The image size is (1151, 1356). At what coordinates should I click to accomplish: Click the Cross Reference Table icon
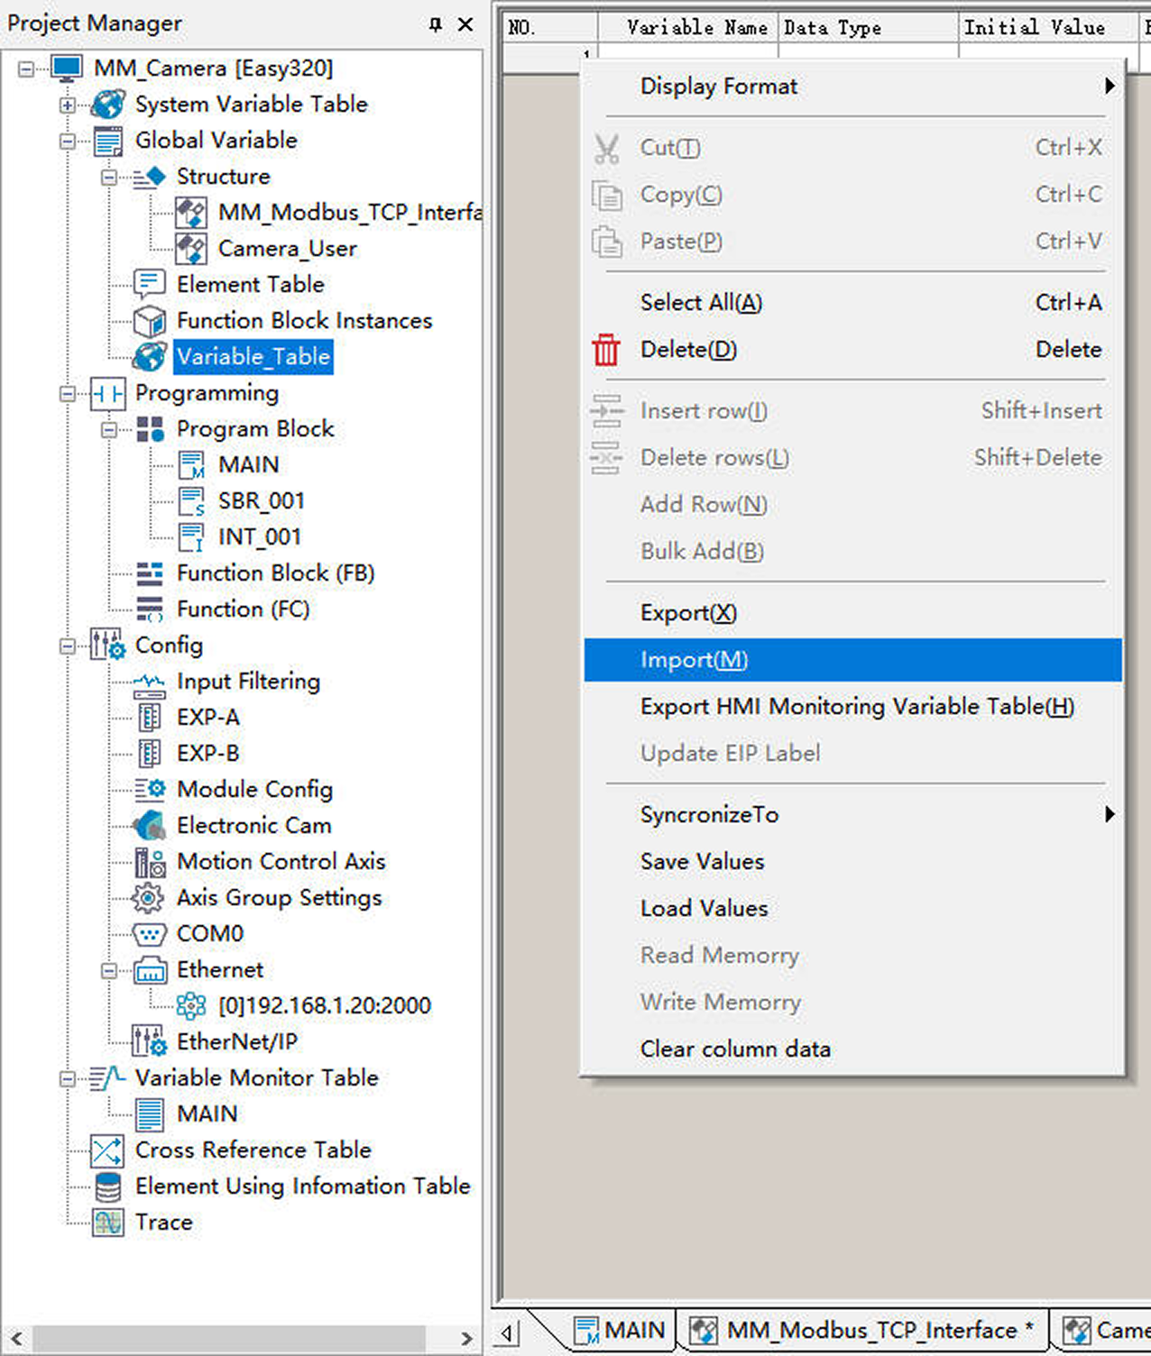[107, 1150]
